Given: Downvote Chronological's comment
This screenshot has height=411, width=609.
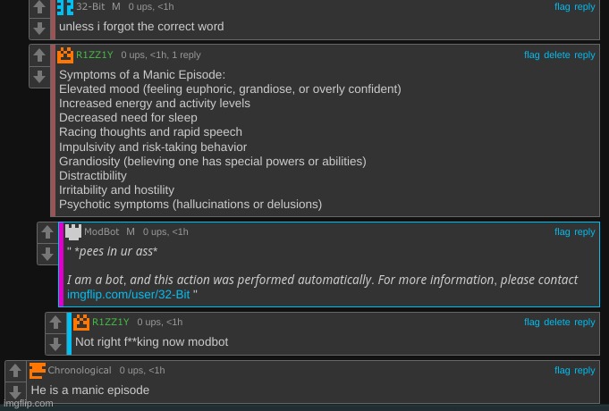Looking at the screenshot, I should (x=15, y=392).
